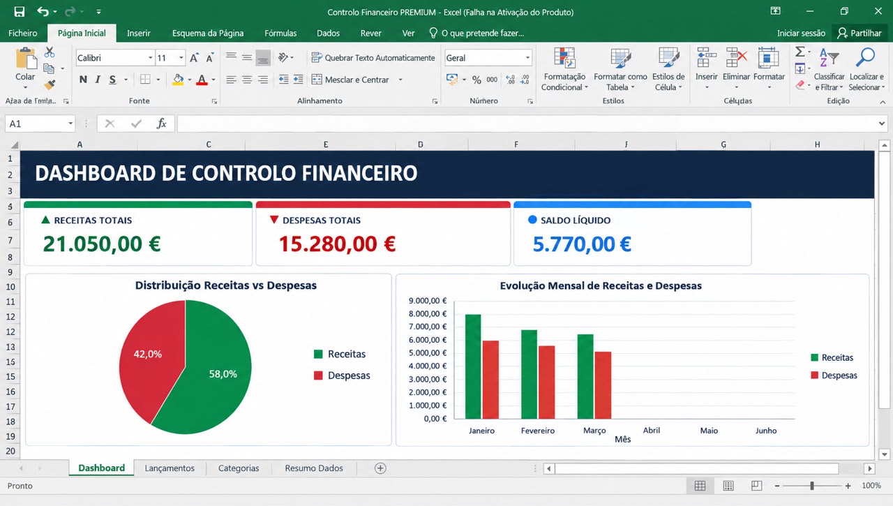Add a new sheet with plus icon

click(x=380, y=468)
